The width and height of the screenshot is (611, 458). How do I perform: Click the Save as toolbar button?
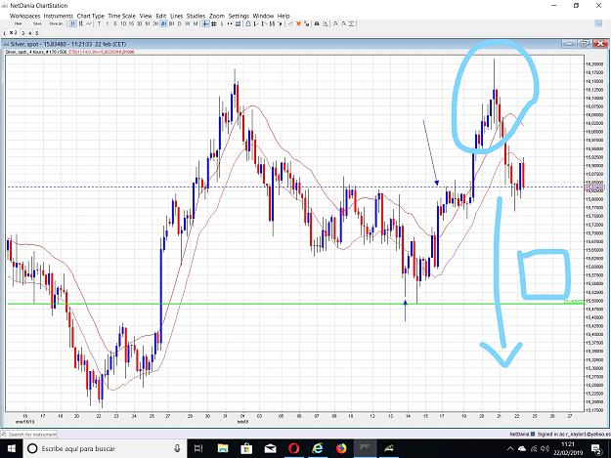[57, 23]
